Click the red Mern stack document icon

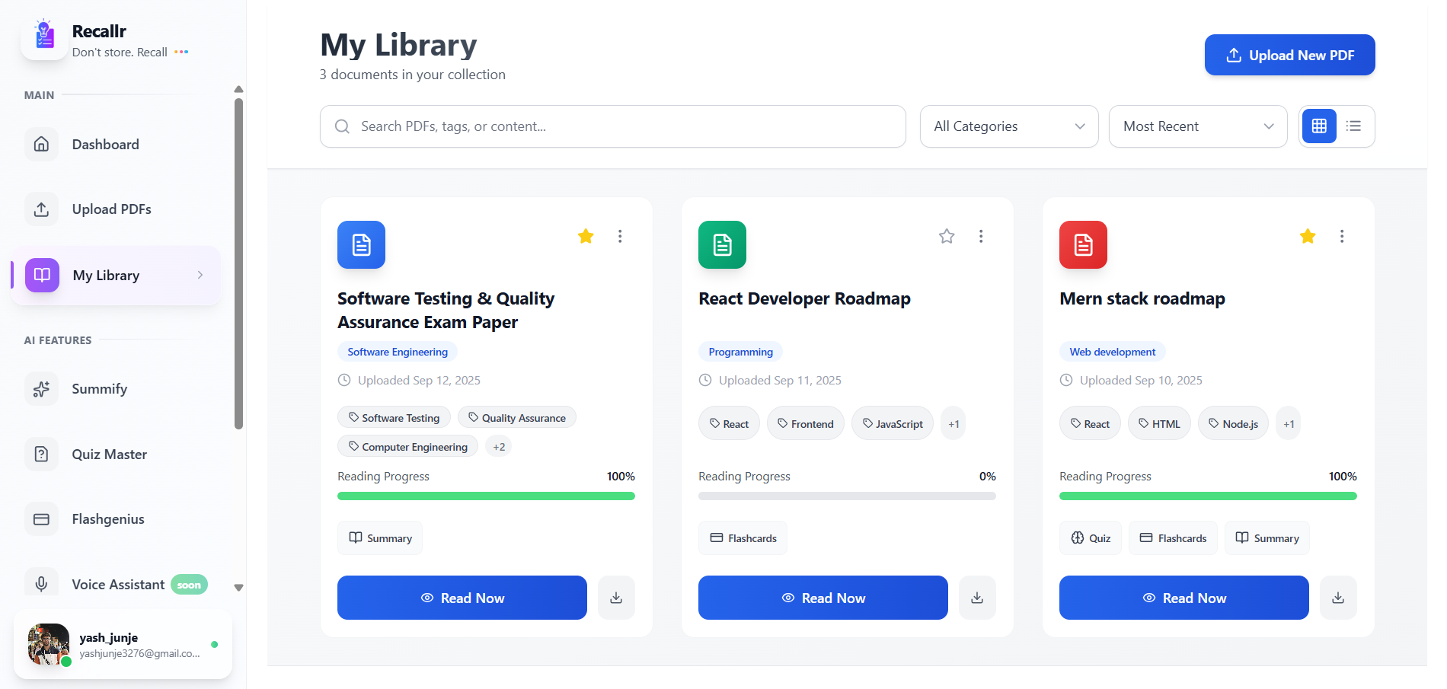coord(1084,244)
